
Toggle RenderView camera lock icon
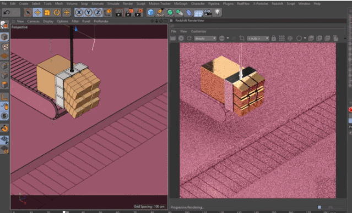tap(273, 38)
